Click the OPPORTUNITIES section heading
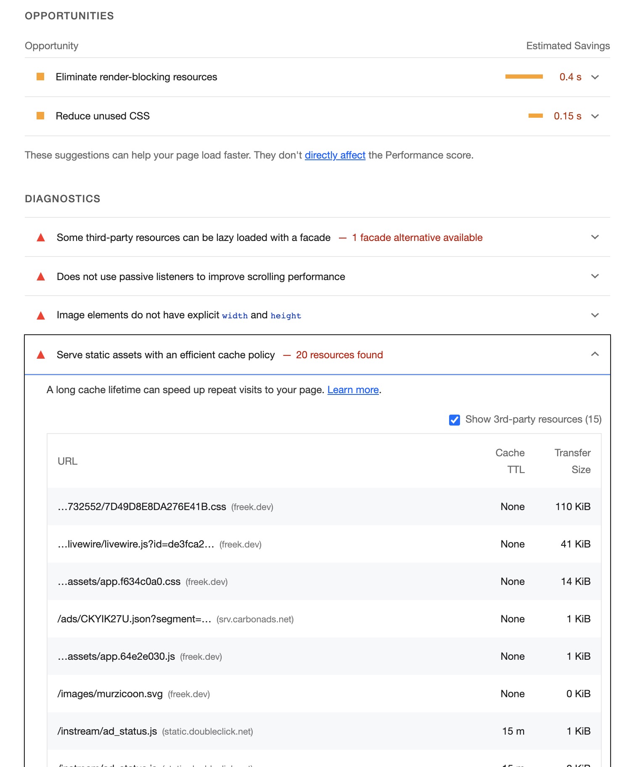Screen dimensions: 640x767 [x=69, y=16]
